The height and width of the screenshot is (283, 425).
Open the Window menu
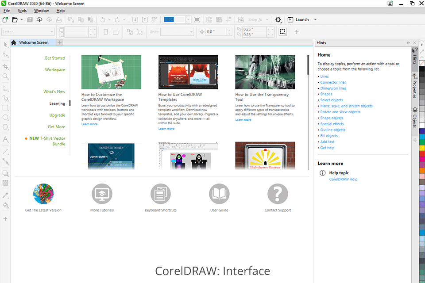pyautogui.click(x=42, y=11)
